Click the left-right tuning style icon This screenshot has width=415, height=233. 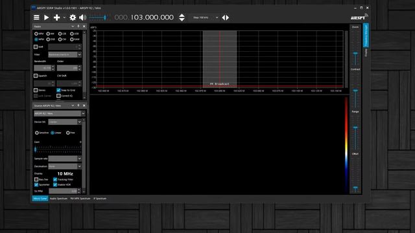click(x=226, y=17)
